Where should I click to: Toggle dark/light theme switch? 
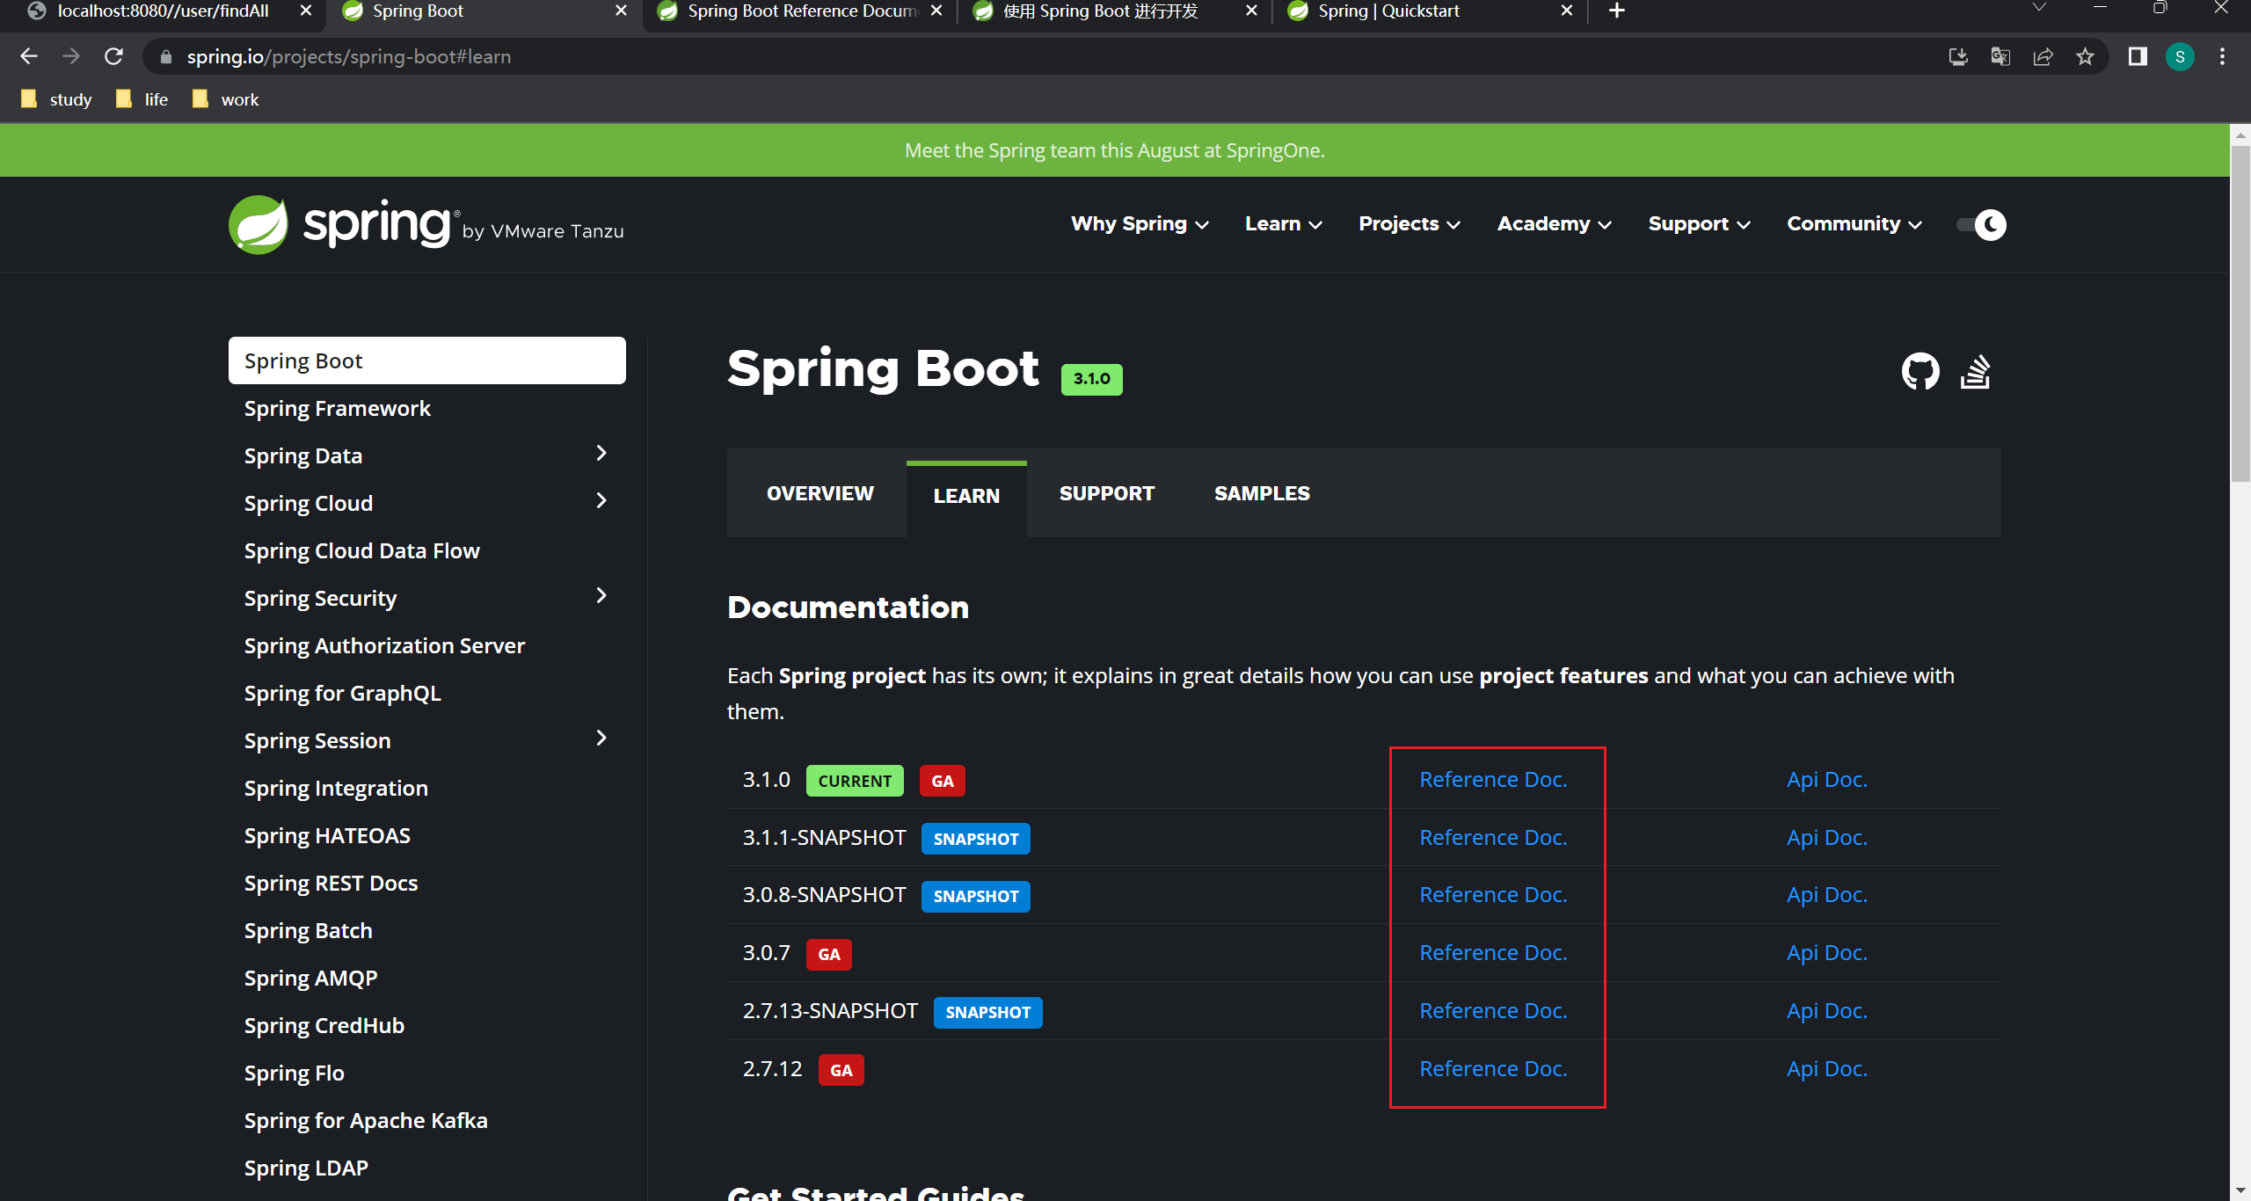pyautogui.click(x=1981, y=225)
